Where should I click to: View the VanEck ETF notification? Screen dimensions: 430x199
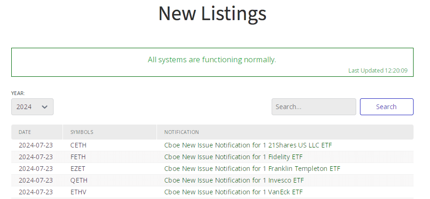[x=234, y=192]
